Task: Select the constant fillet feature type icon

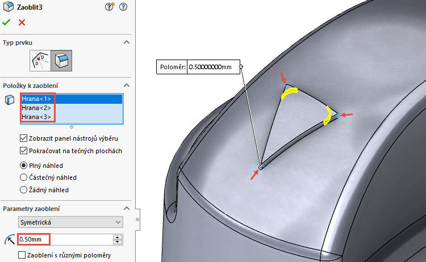Action: click(61, 61)
